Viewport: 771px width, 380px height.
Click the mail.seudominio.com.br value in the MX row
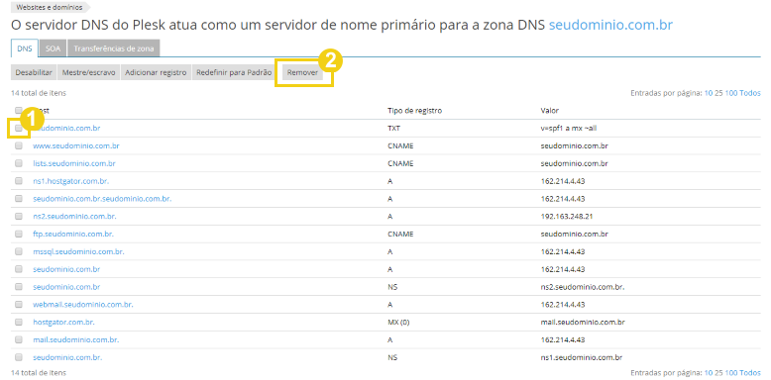click(583, 322)
